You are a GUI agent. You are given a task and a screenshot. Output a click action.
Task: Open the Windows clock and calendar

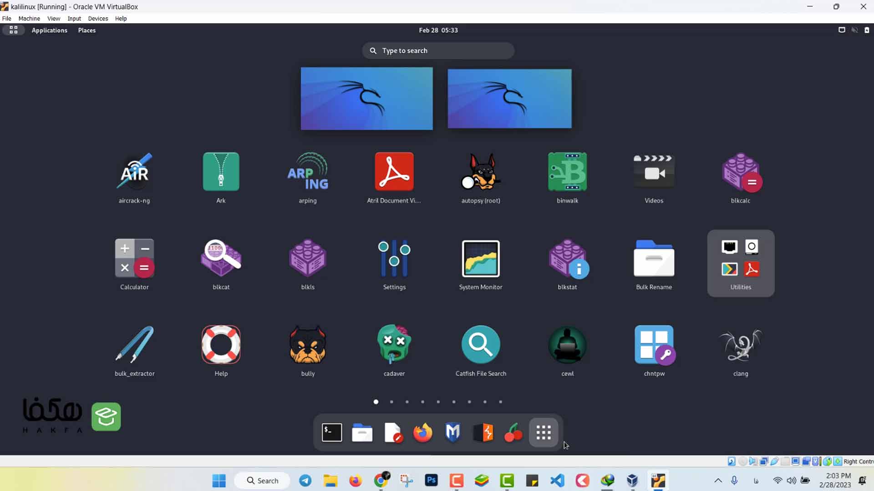pos(835,481)
